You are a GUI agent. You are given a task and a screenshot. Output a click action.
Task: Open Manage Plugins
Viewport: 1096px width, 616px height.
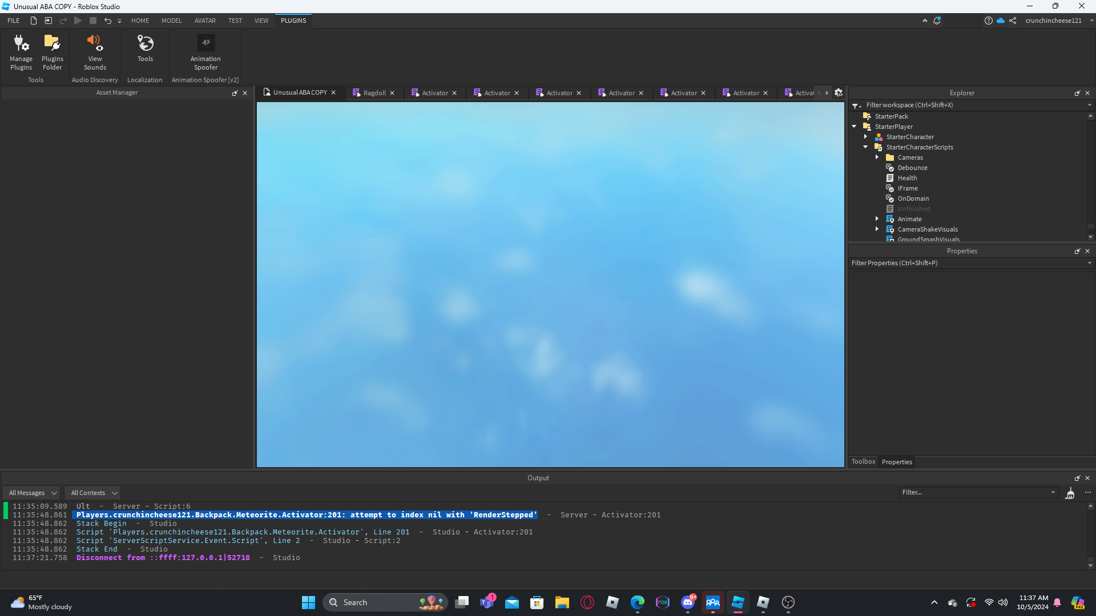[x=21, y=51]
